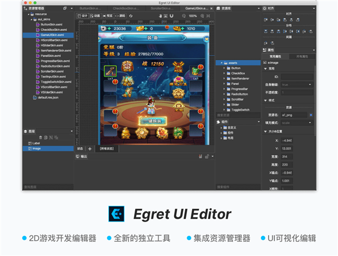Select the [所有状态] all states tab
The image size is (338, 256).
click(106, 149)
